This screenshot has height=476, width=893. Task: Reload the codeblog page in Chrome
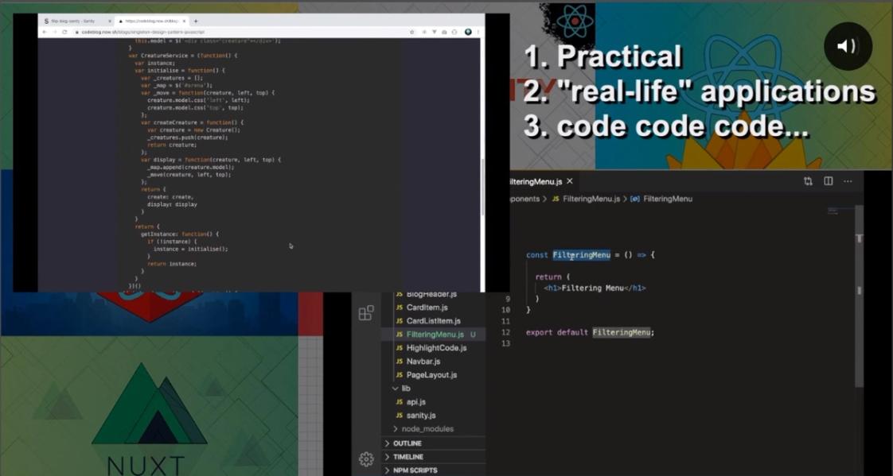pyautogui.click(x=64, y=32)
